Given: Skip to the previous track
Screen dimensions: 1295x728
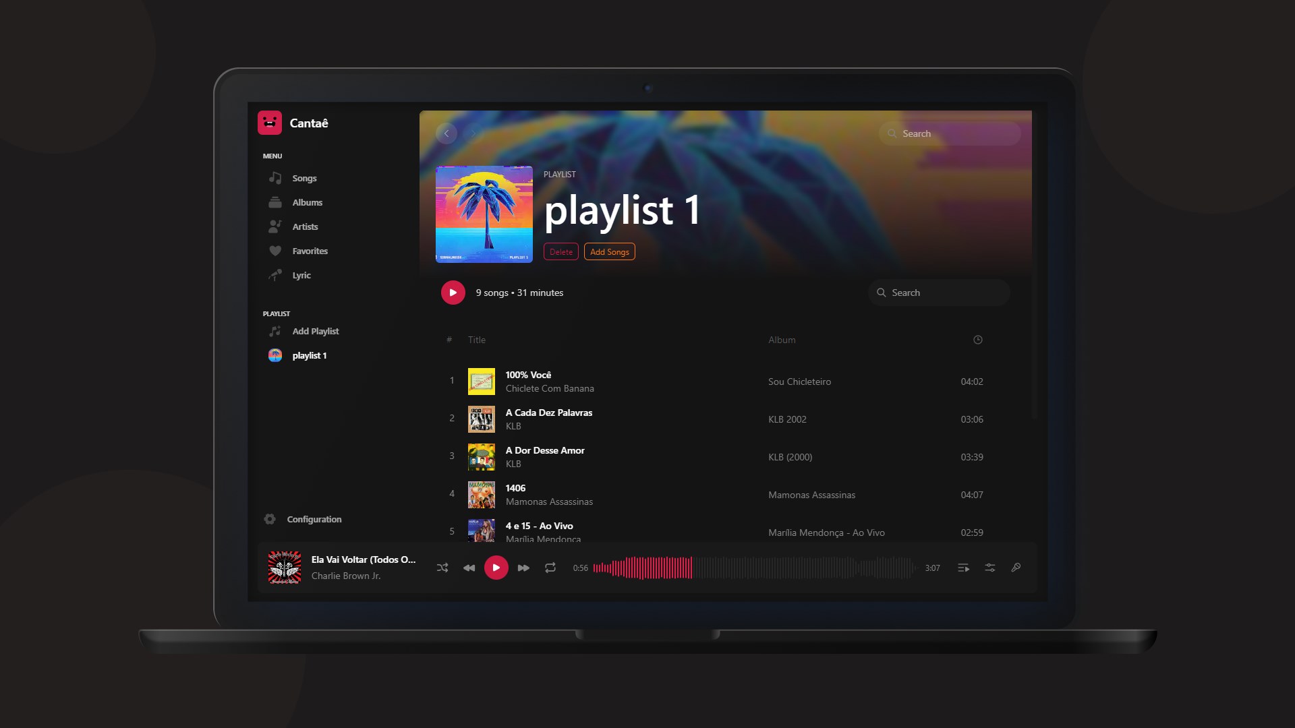Looking at the screenshot, I should click(469, 568).
